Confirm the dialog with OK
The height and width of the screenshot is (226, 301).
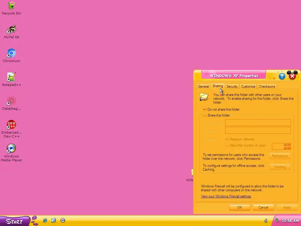click(x=240, y=207)
